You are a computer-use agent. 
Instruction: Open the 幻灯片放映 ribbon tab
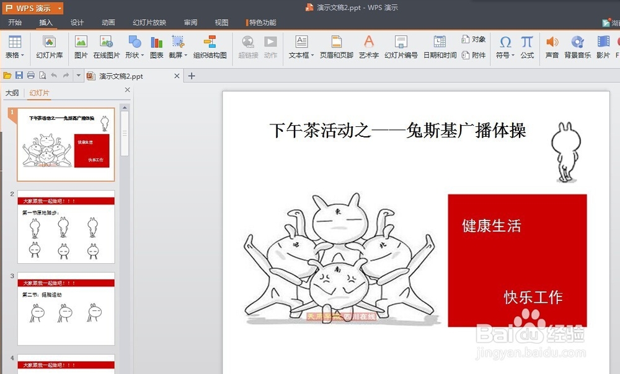(x=149, y=22)
